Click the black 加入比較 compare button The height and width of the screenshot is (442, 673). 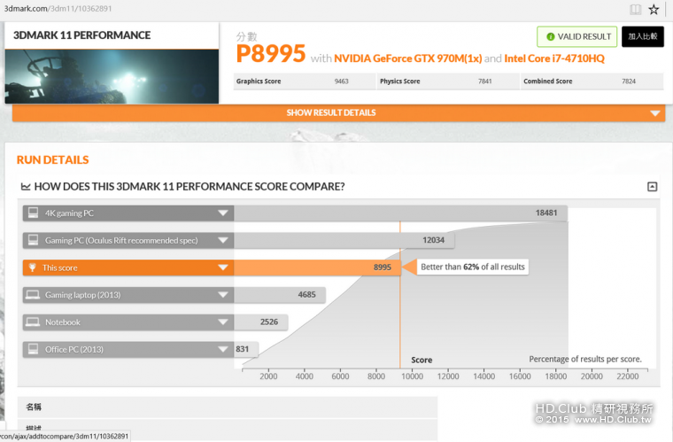click(642, 36)
